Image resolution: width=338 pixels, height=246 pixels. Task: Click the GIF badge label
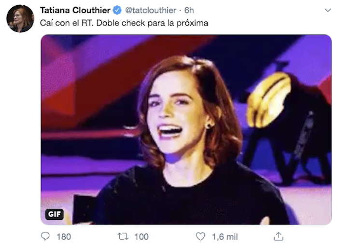[54, 214]
